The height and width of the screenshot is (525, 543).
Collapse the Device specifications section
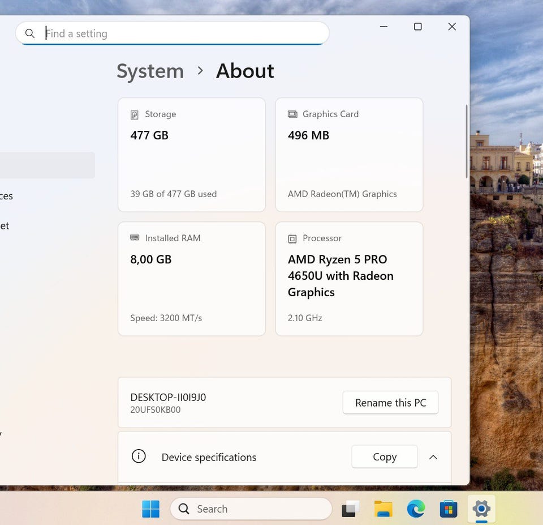point(433,457)
